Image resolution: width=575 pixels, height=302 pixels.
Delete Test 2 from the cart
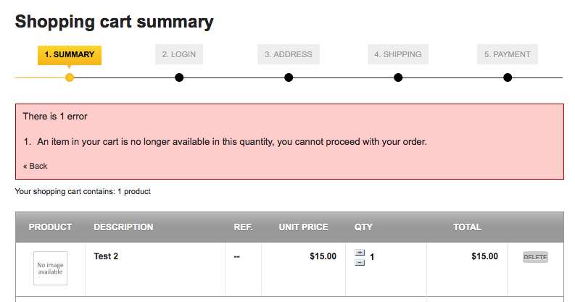point(535,257)
